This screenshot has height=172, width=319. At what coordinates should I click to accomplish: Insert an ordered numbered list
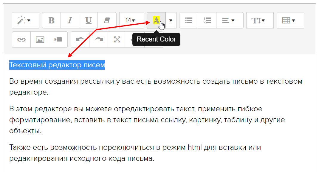click(207, 20)
